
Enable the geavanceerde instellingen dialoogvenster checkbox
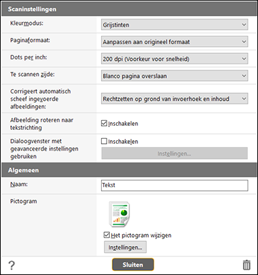click(x=104, y=141)
